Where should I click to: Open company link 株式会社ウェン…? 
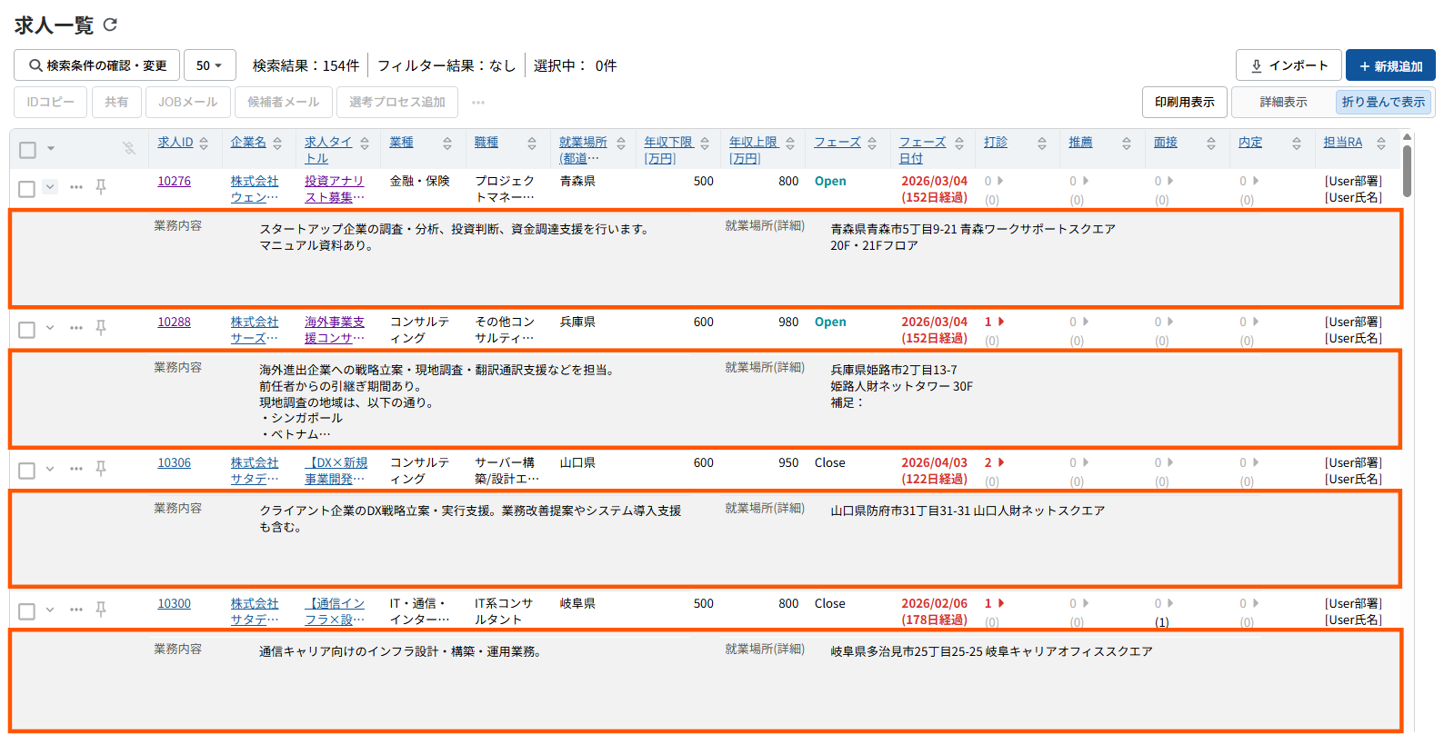[x=255, y=189]
